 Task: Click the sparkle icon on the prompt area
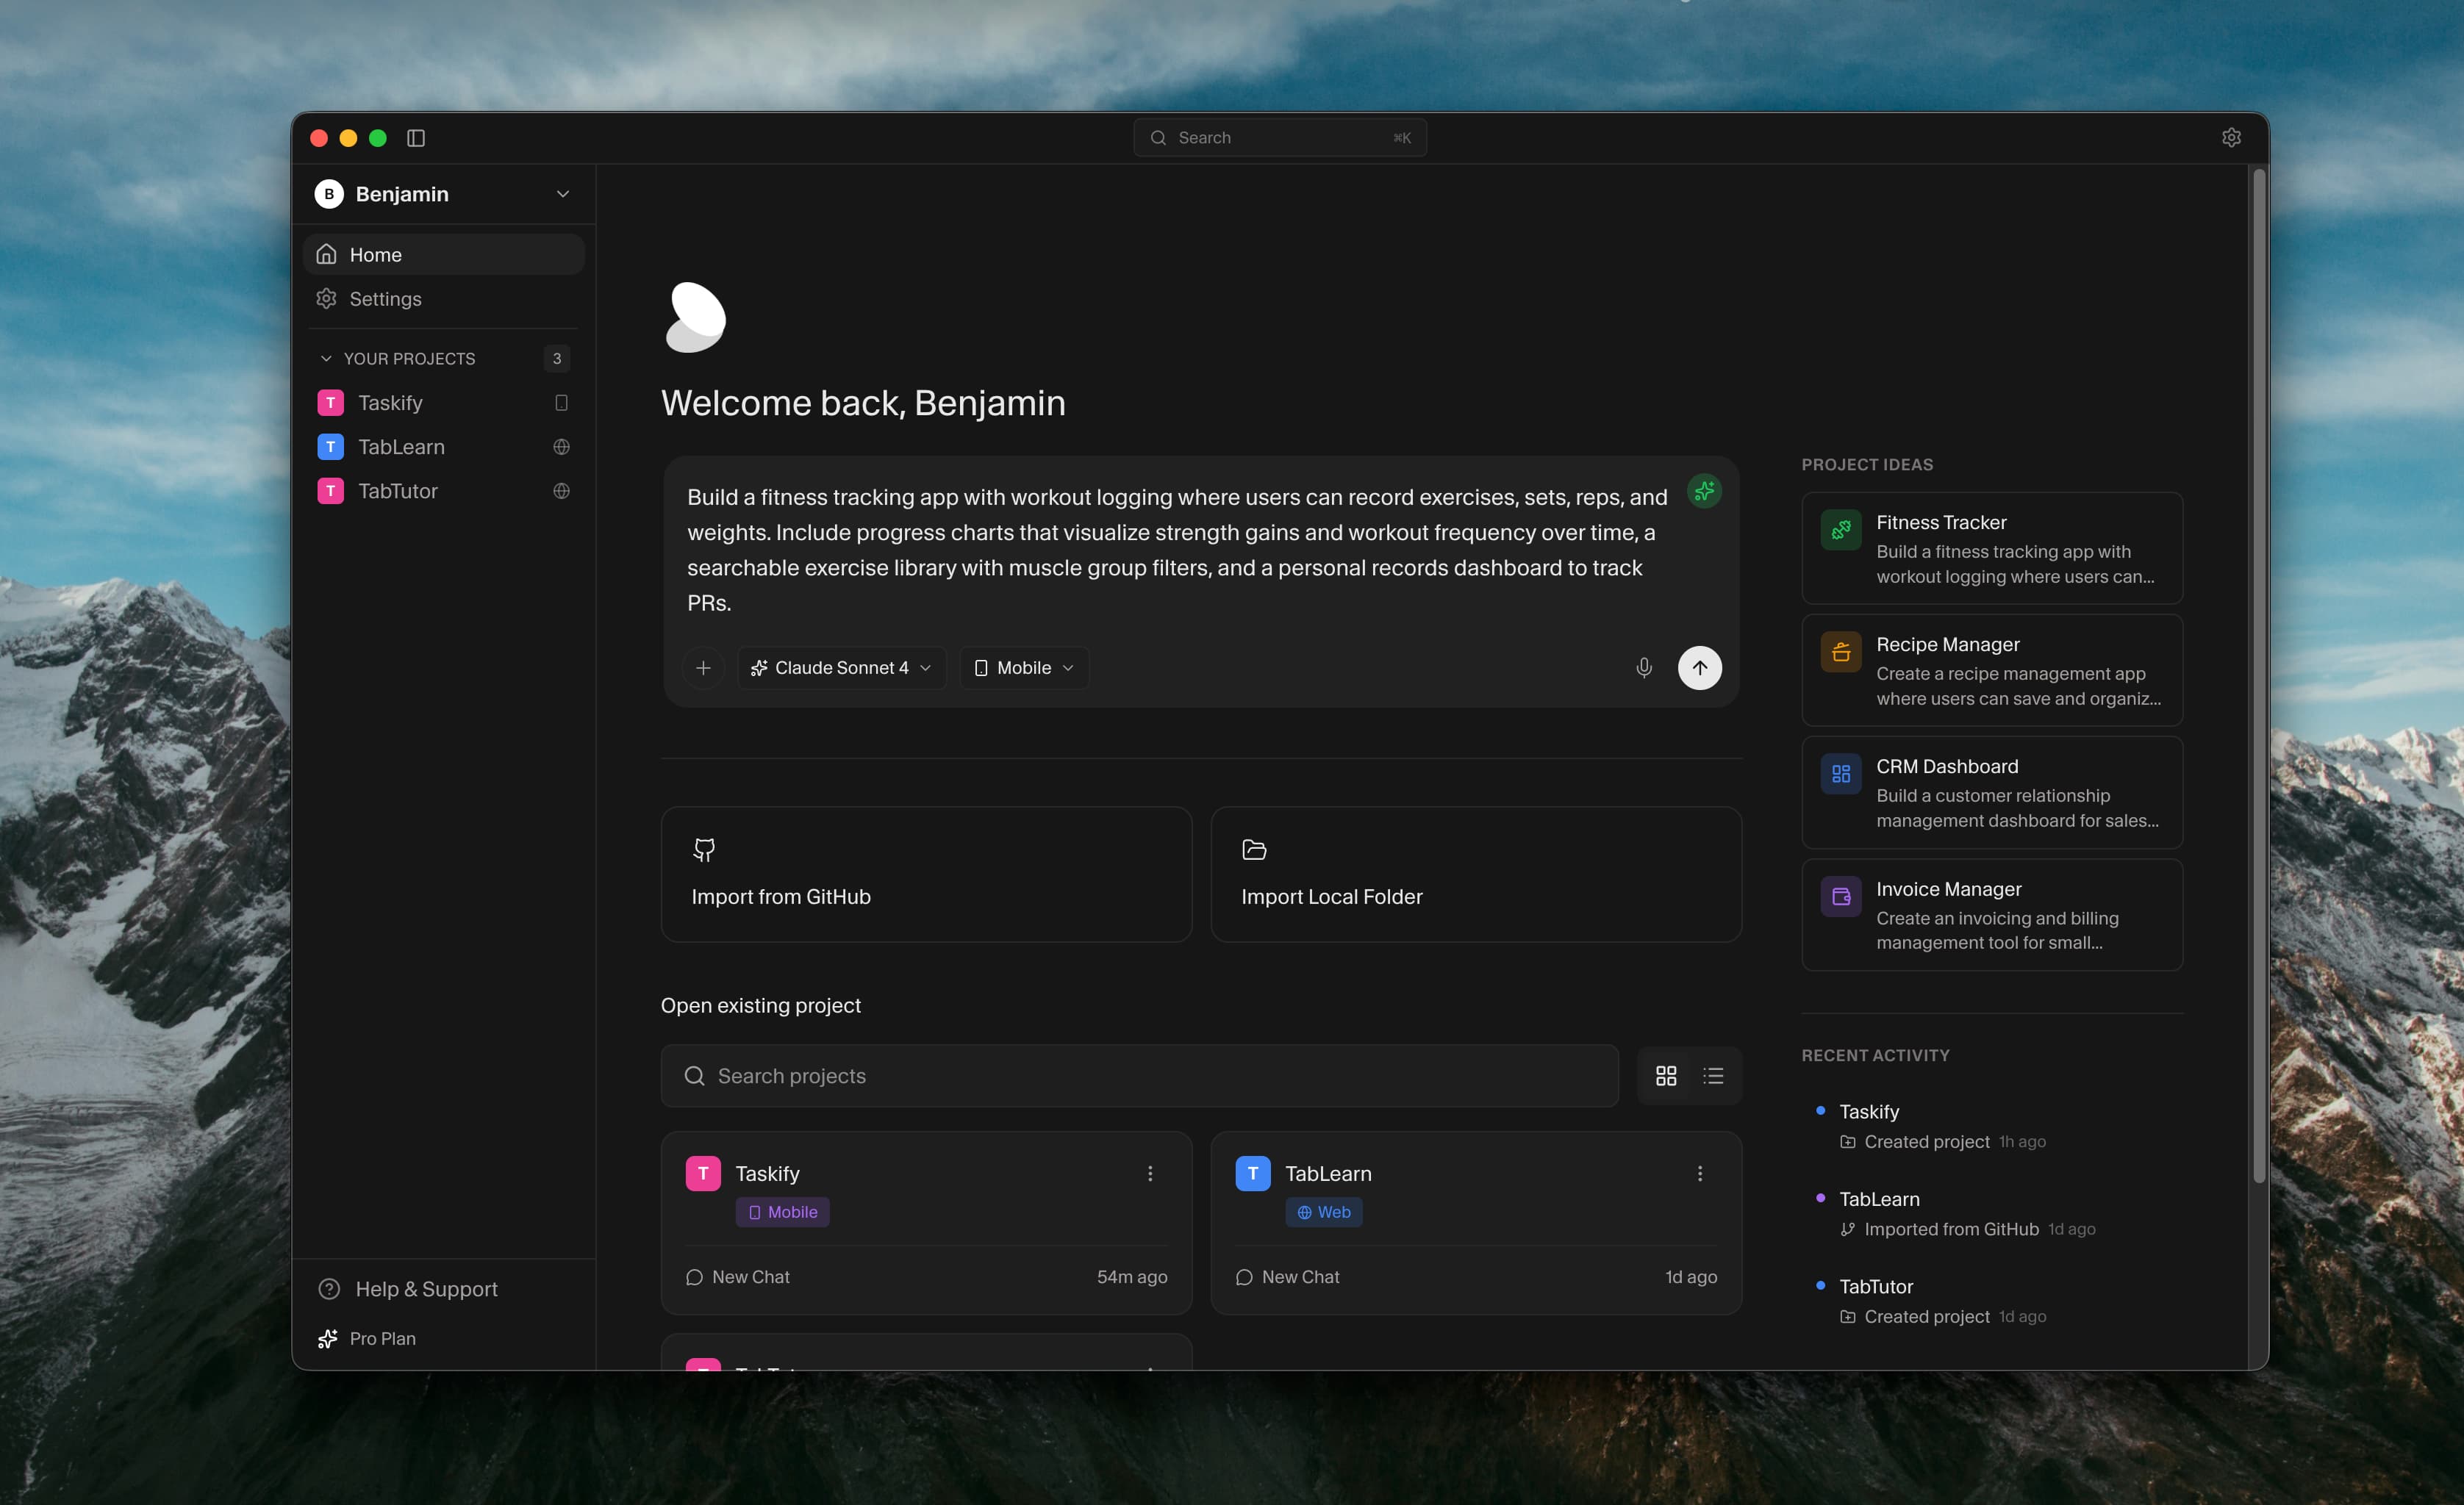(1703, 491)
